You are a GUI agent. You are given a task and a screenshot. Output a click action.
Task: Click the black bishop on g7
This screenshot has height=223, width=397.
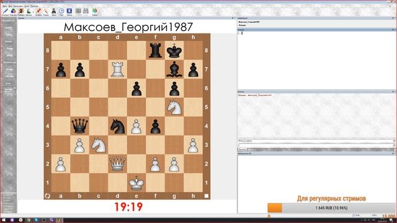174,69
